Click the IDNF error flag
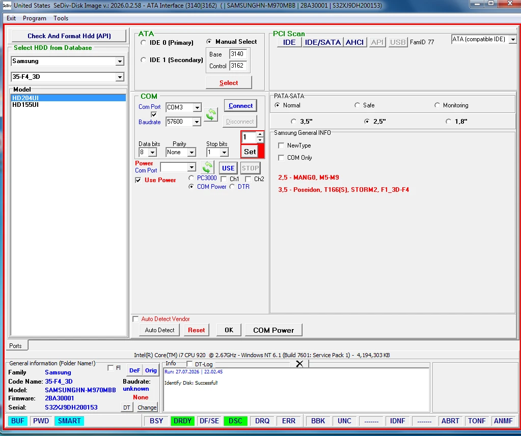 click(397, 421)
